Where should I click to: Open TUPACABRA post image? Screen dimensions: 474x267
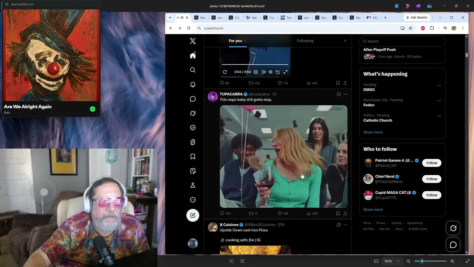click(284, 156)
